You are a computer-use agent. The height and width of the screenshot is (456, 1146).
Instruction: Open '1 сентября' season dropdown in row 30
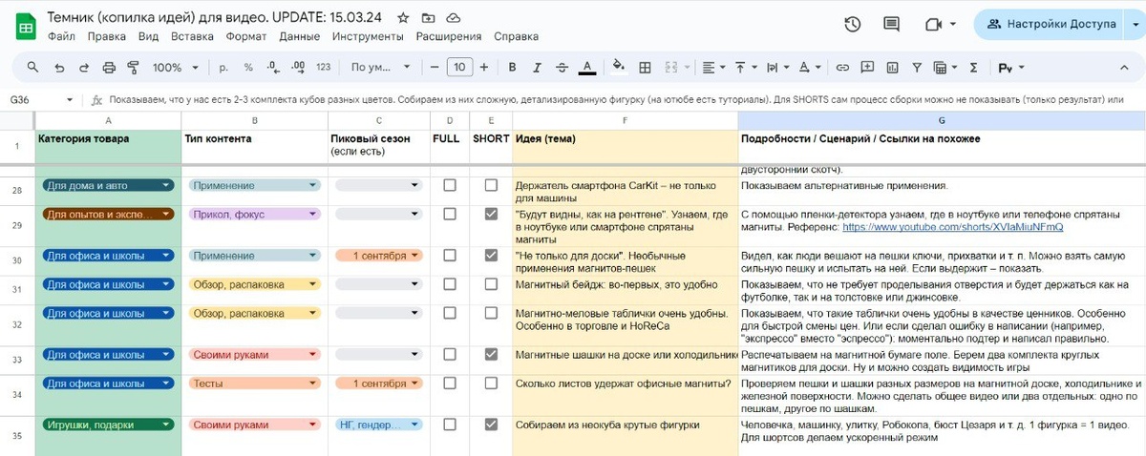click(x=415, y=256)
